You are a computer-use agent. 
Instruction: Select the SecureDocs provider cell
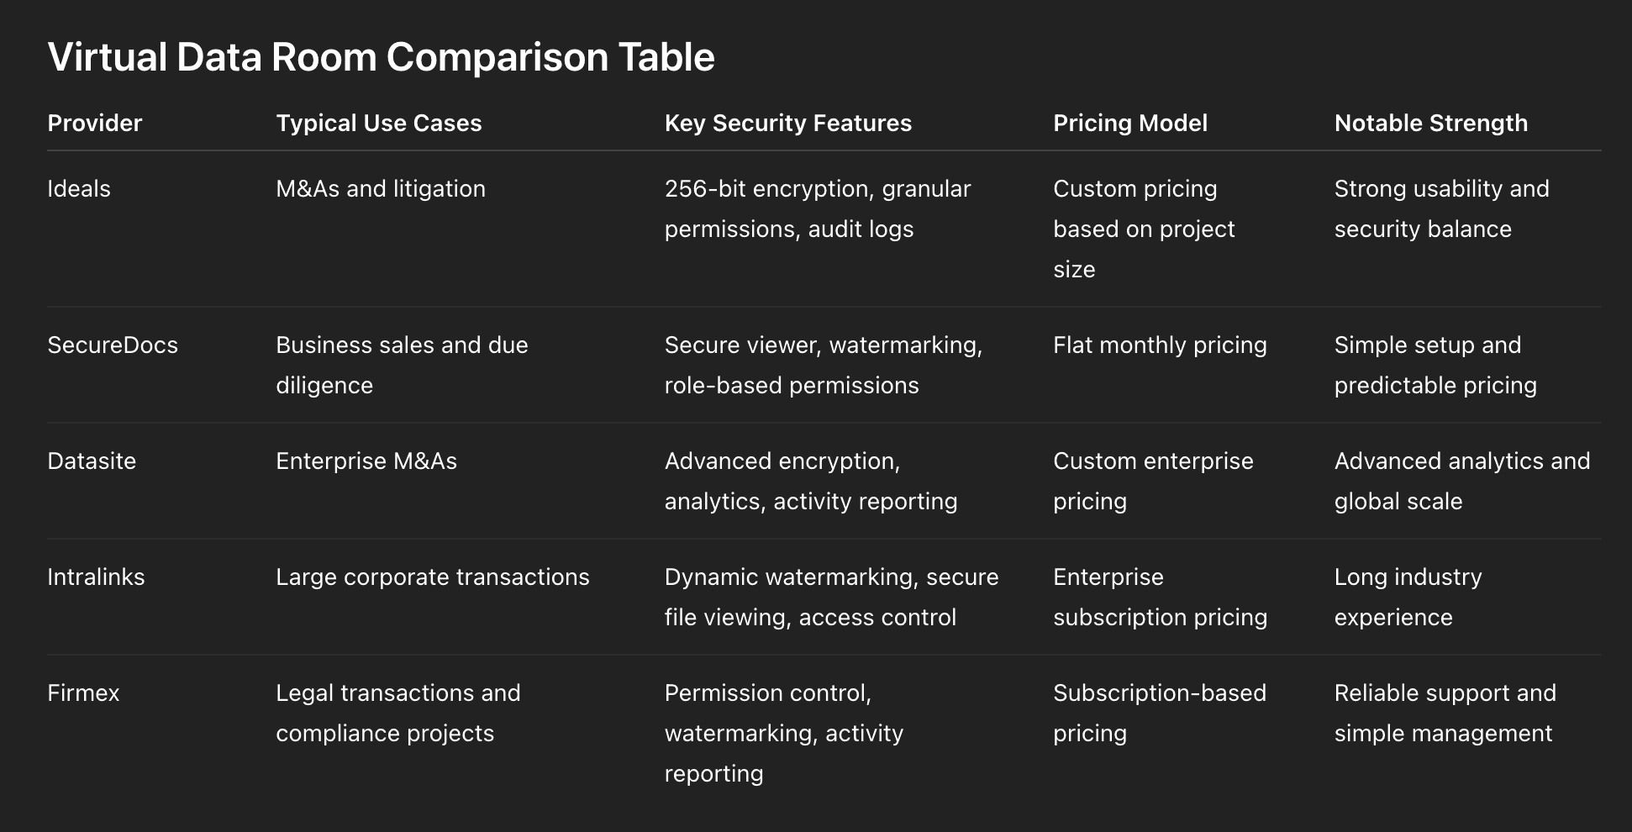point(113,345)
